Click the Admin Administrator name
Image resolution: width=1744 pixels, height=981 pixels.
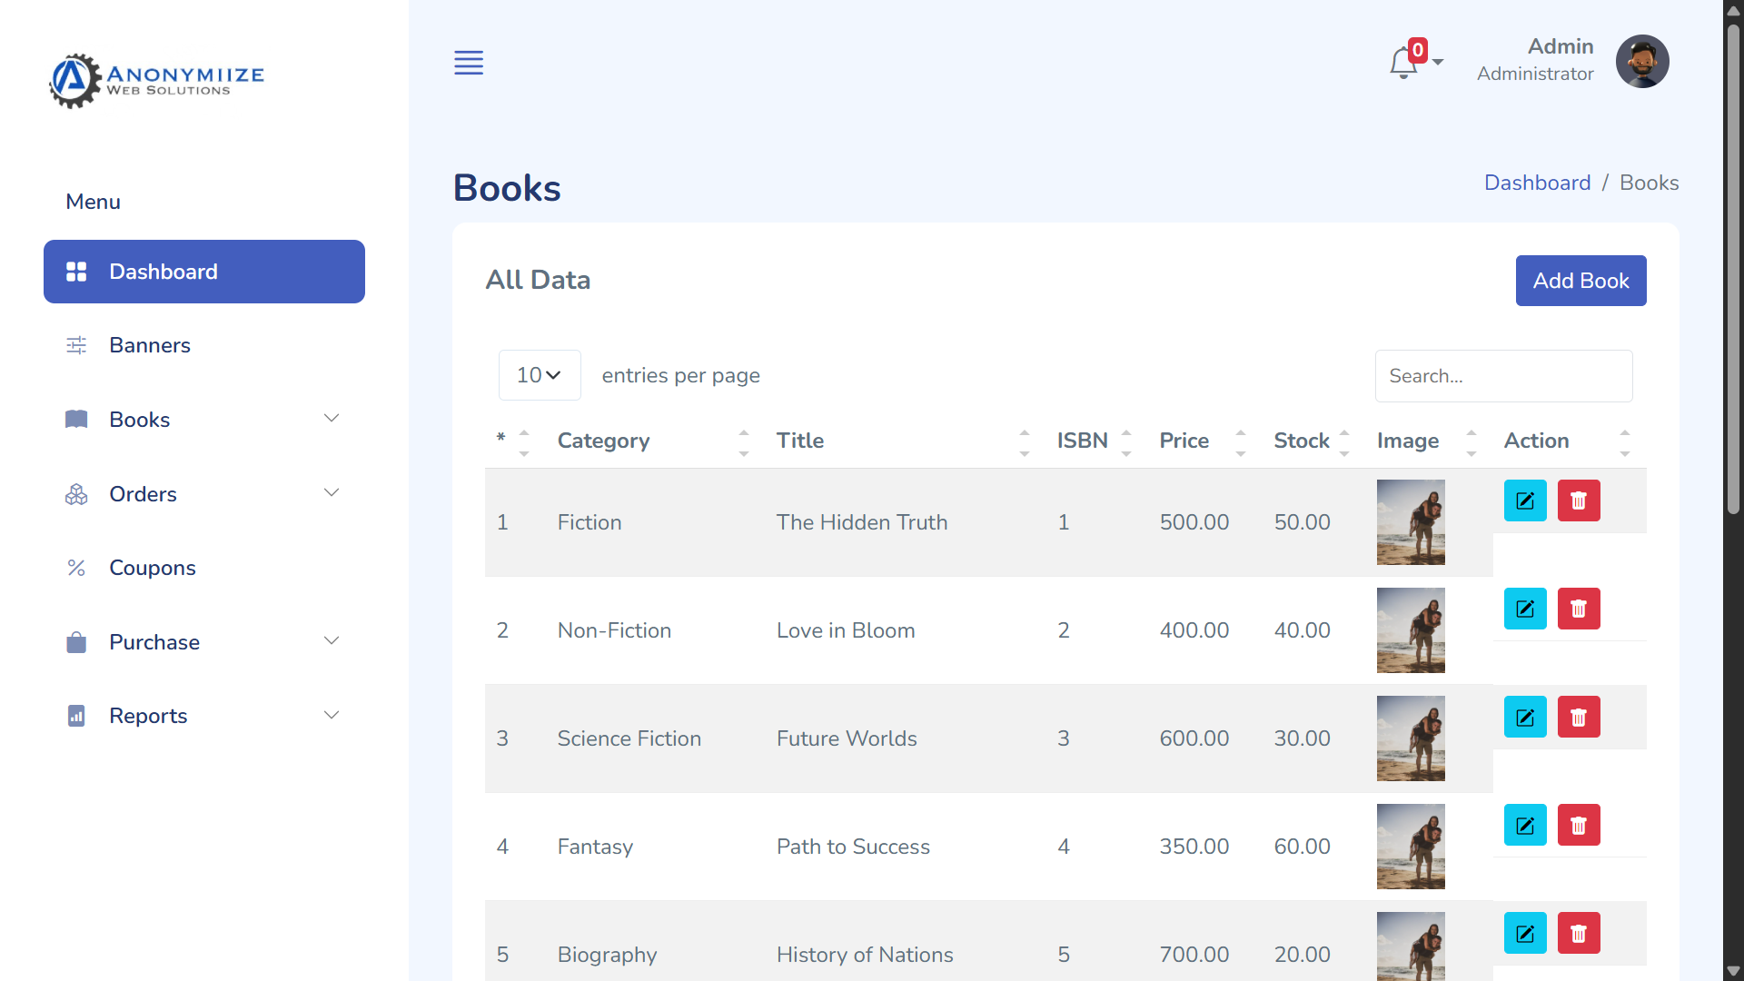point(1535,60)
